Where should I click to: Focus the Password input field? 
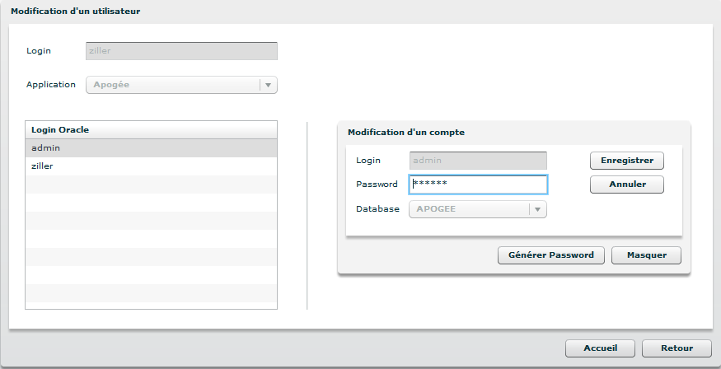coord(478,184)
